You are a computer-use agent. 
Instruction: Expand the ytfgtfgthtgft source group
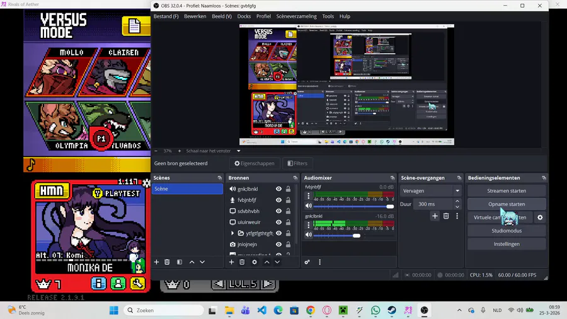coord(232,233)
